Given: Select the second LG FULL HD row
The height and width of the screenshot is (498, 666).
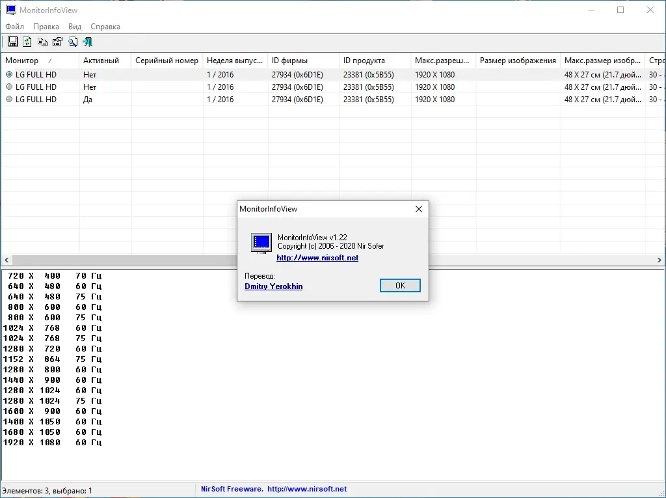Looking at the screenshot, I should tap(333, 87).
